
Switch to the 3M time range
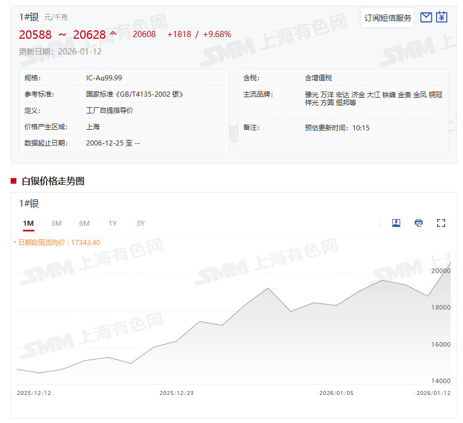click(56, 224)
